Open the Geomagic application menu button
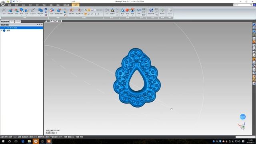 (x=3, y=3)
